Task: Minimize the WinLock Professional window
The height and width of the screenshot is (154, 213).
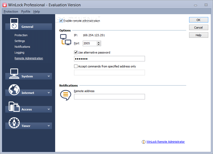Action: (195, 5)
